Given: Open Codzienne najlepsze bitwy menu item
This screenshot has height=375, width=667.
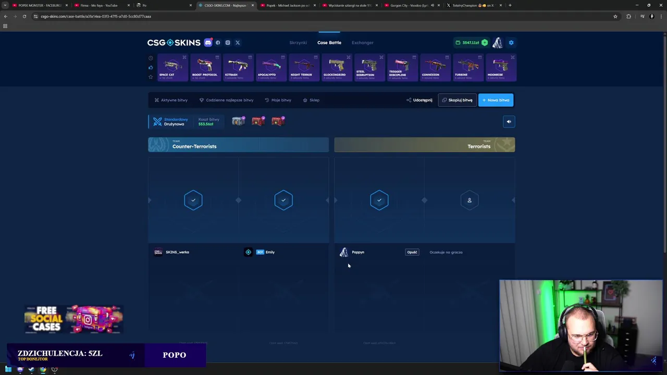Looking at the screenshot, I should pos(226,100).
